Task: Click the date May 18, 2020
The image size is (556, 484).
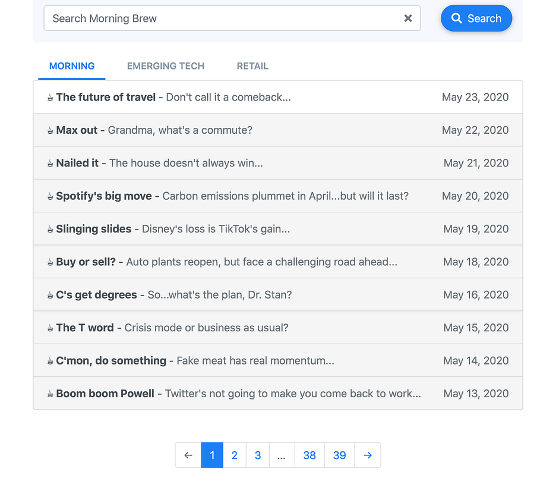Action: (x=476, y=262)
